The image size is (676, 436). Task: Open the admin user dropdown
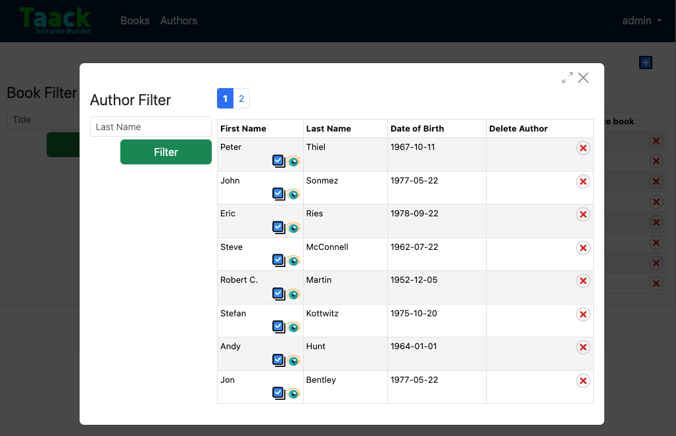pyautogui.click(x=642, y=20)
